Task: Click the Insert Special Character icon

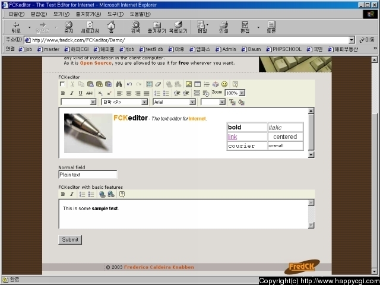Action: point(215,84)
